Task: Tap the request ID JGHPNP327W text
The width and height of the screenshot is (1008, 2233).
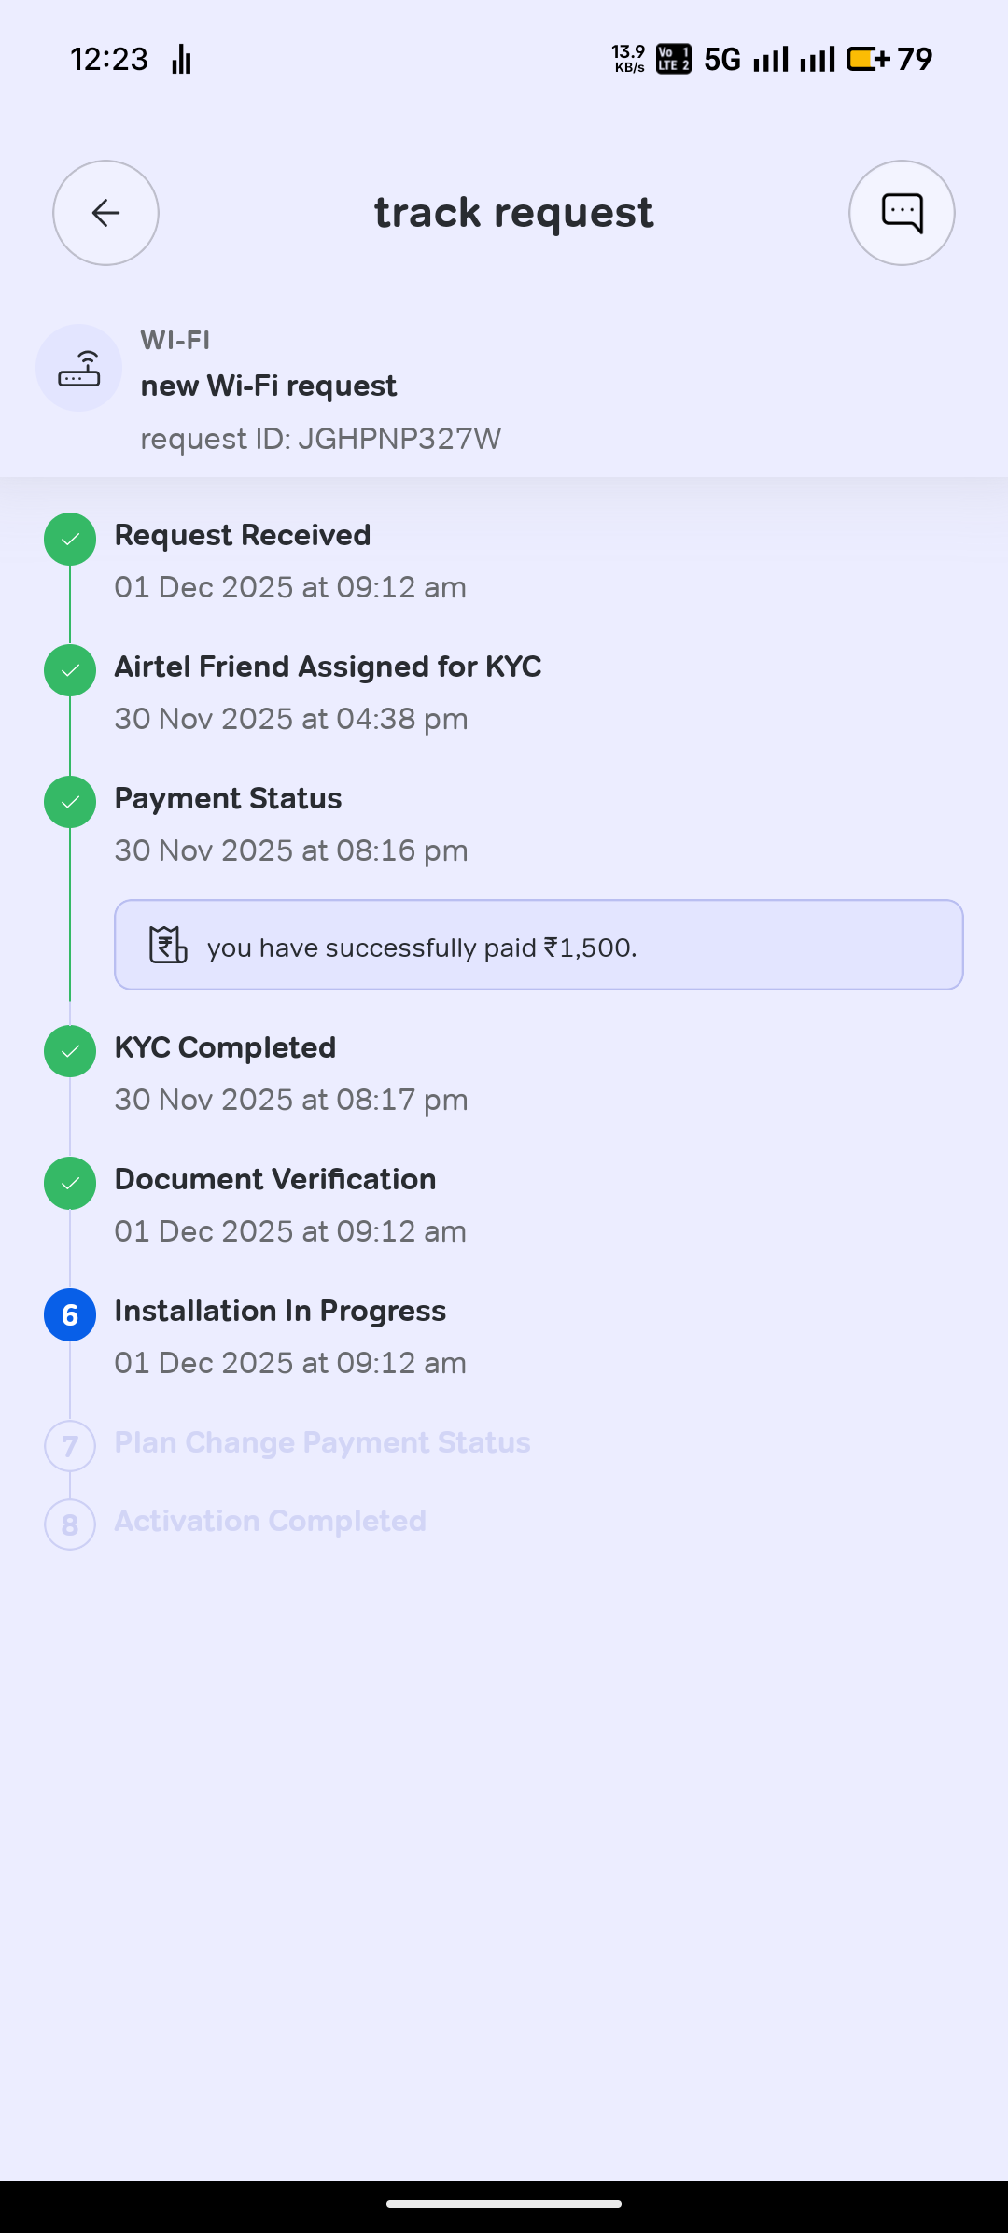Action: pos(320,439)
